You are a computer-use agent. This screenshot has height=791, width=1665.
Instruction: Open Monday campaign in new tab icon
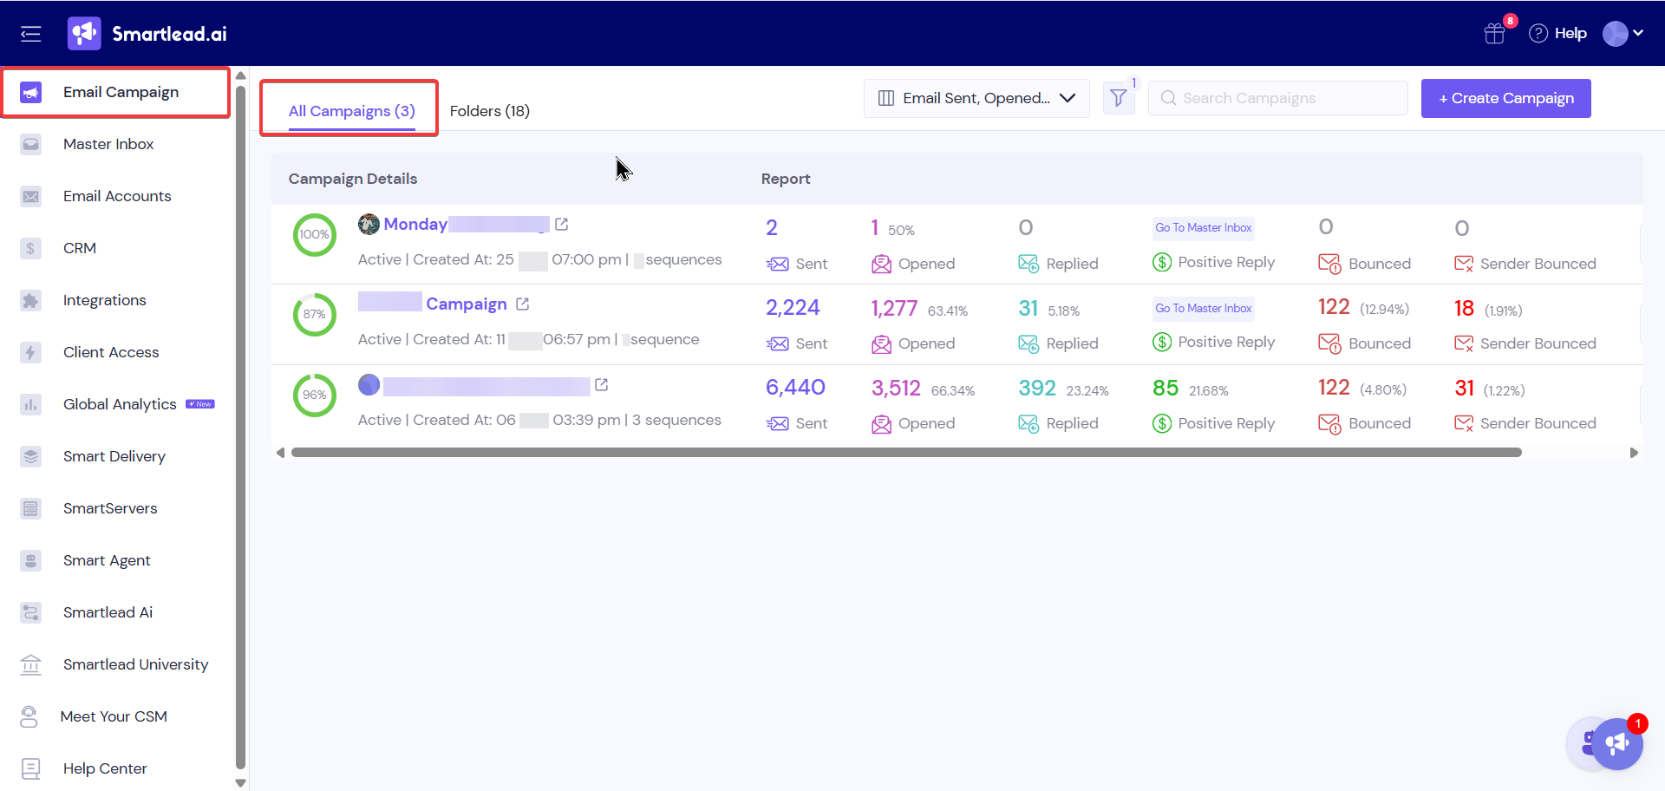561,224
